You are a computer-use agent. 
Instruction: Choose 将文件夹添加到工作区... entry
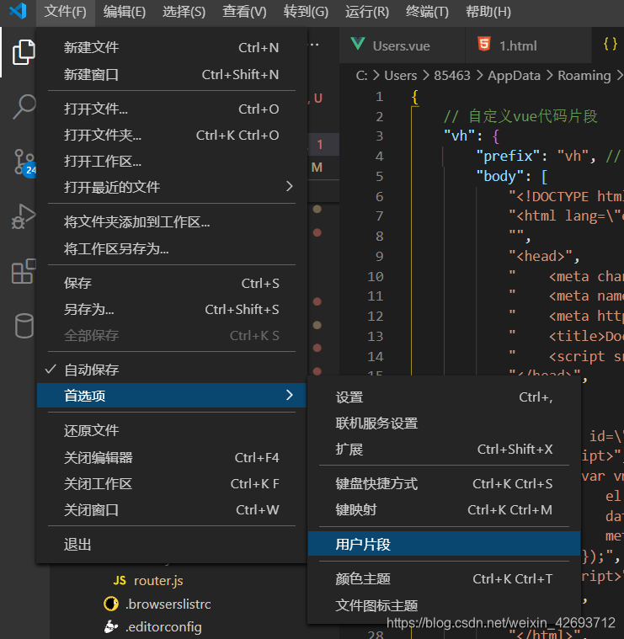click(172, 222)
